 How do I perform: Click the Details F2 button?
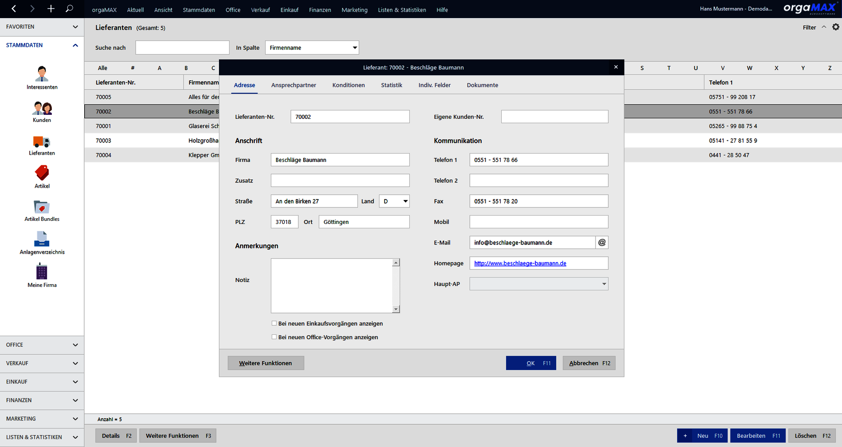(116, 435)
